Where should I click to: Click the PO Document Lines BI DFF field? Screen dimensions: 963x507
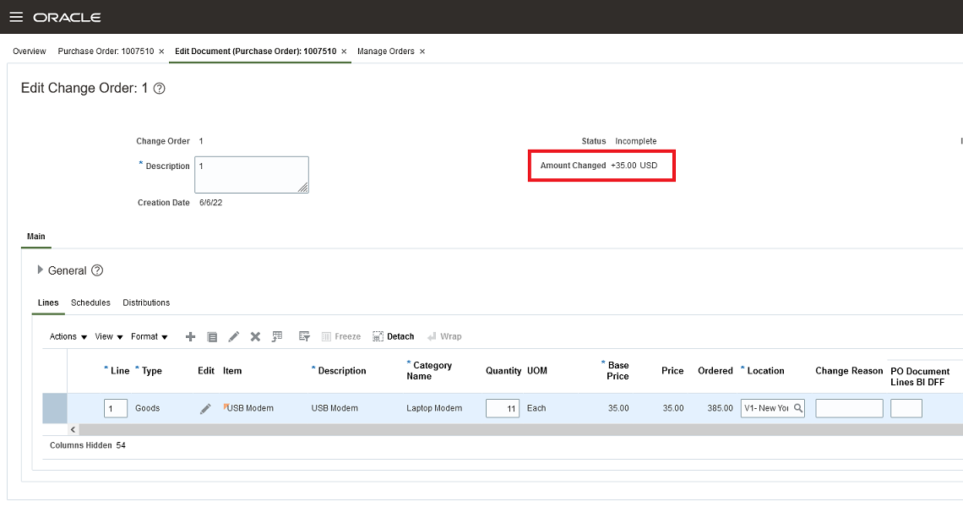pyautogui.click(x=906, y=409)
